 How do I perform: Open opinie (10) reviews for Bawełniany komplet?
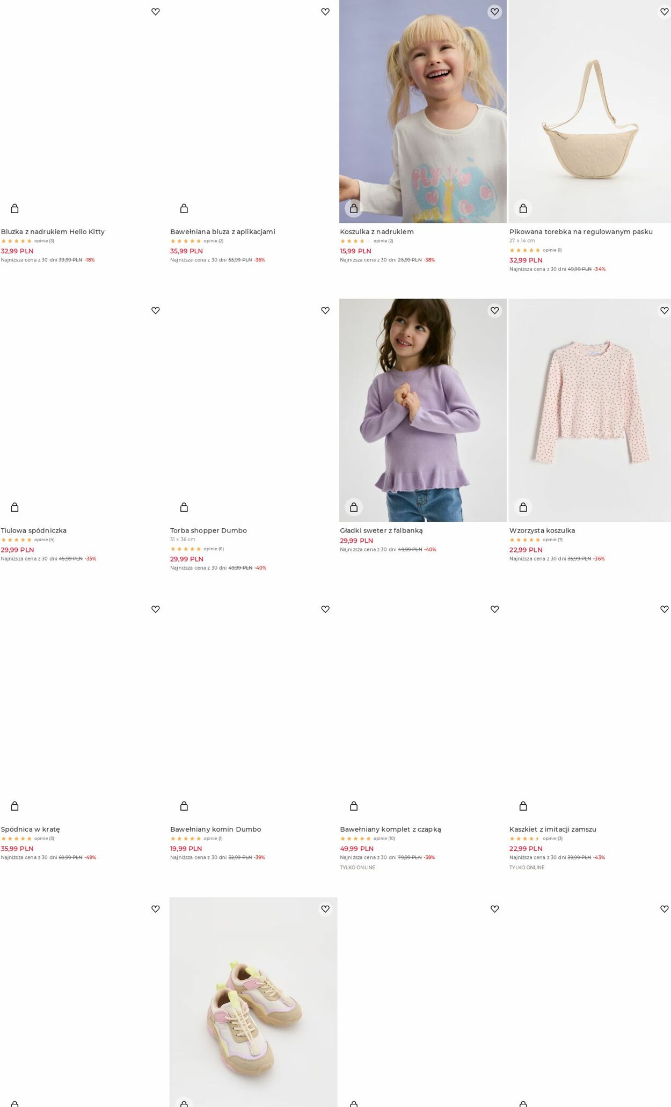pos(384,839)
